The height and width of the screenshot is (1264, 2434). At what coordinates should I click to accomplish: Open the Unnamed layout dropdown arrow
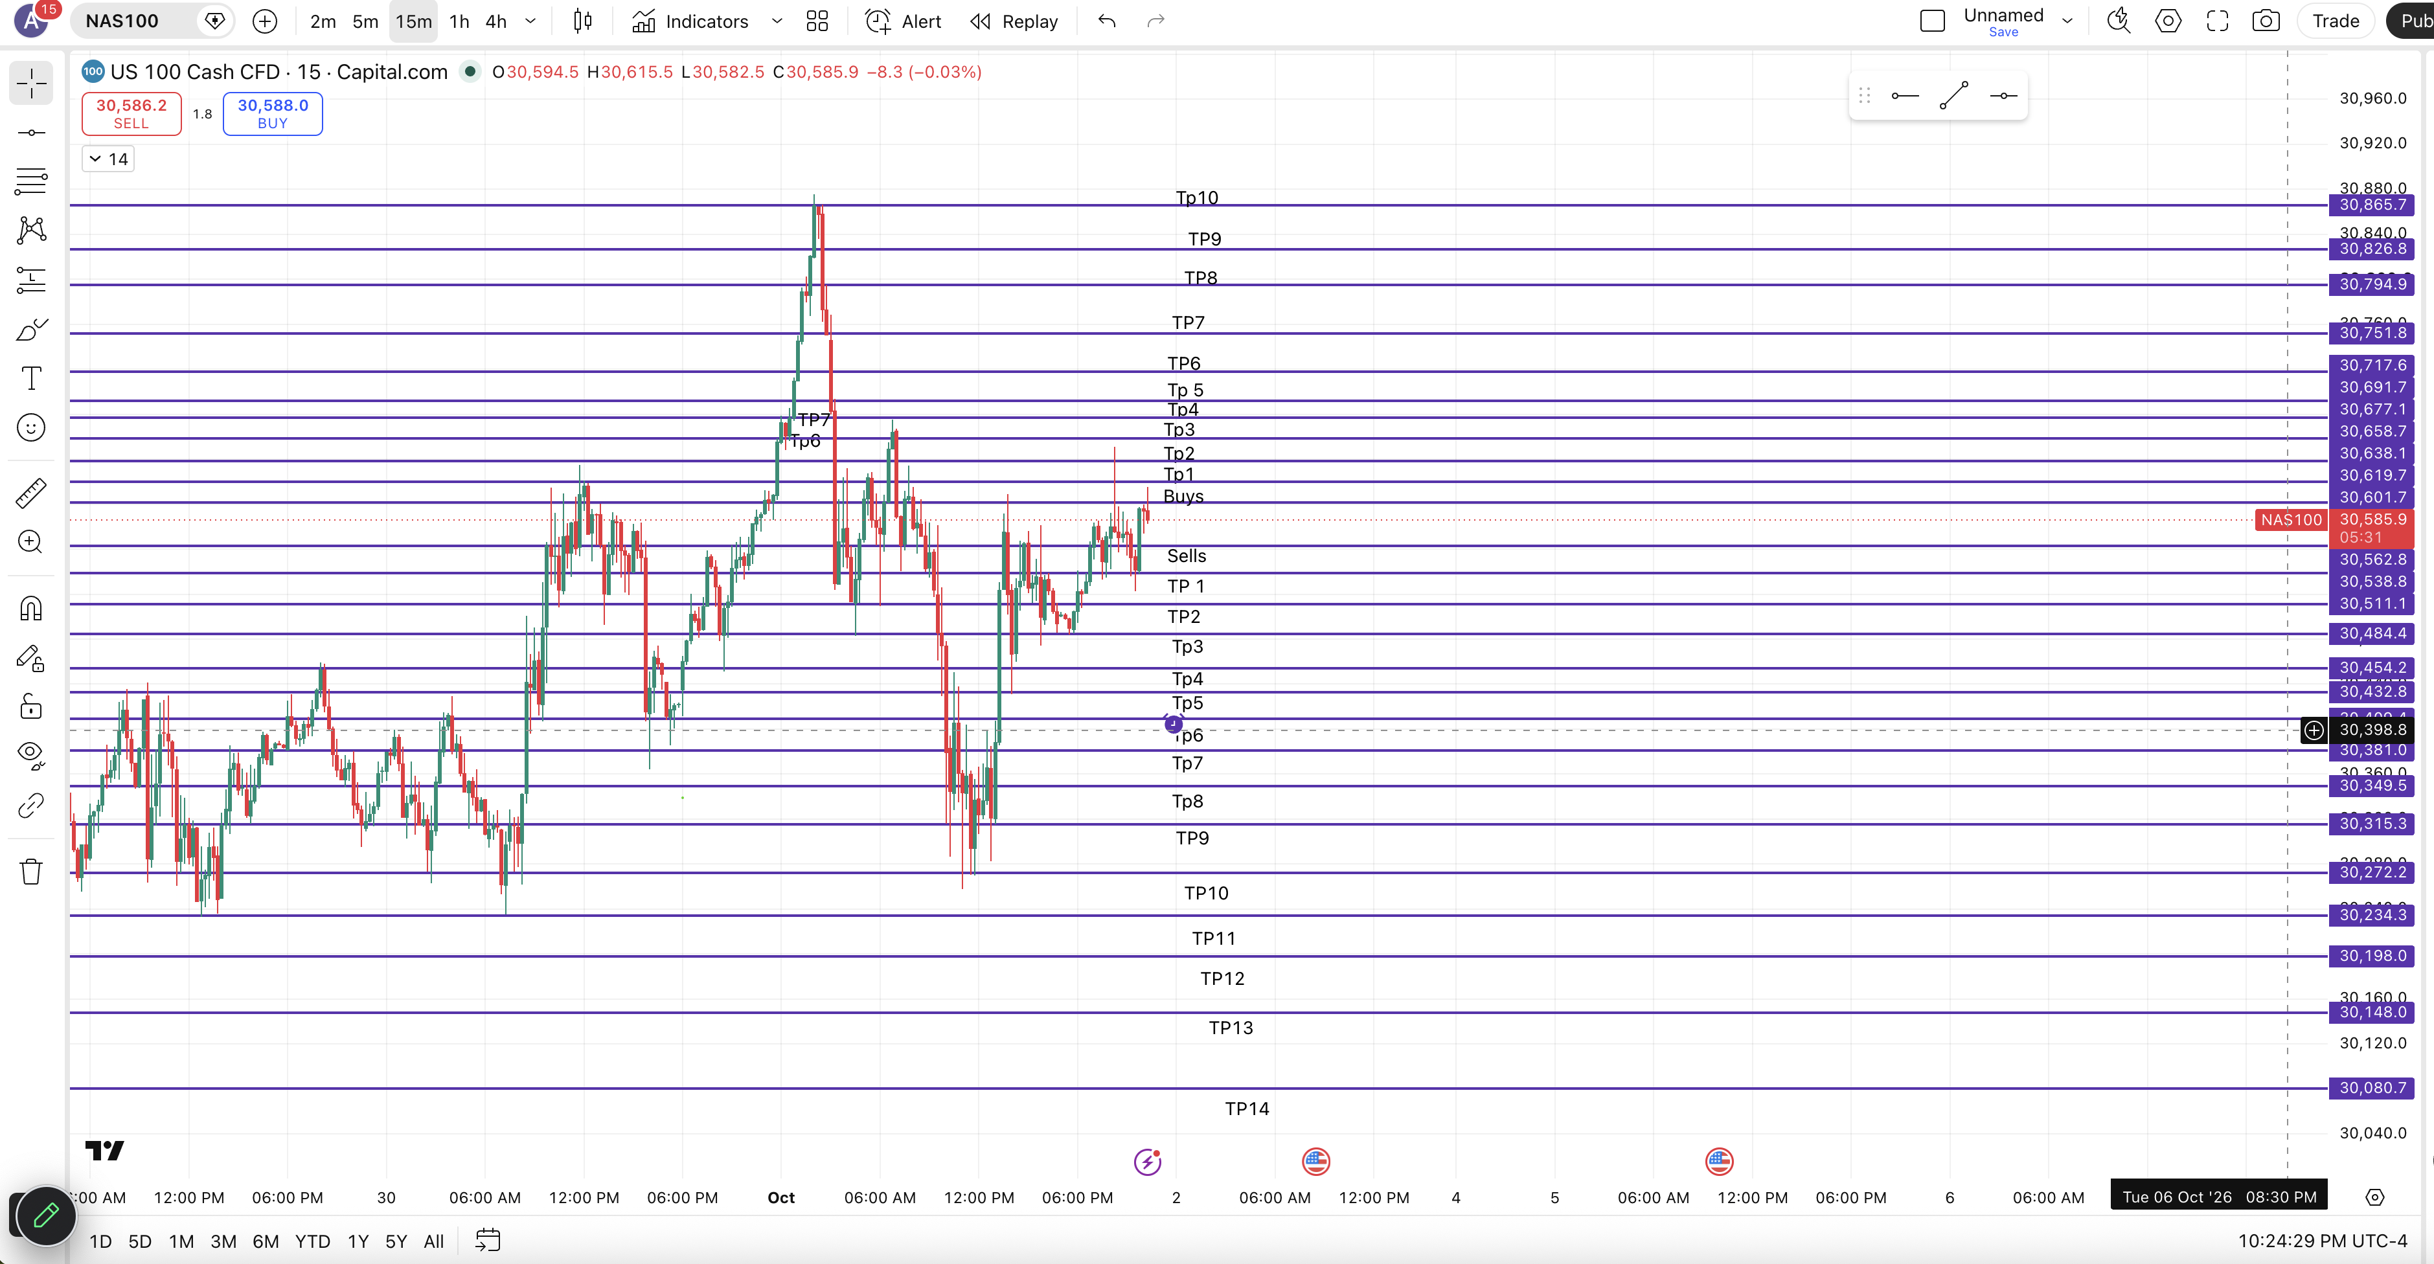pos(2067,21)
